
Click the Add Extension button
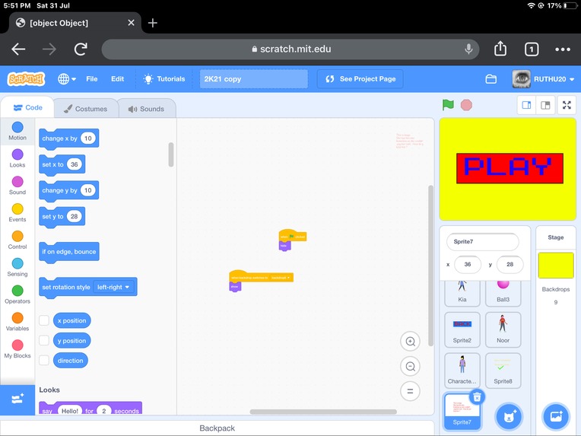17,399
